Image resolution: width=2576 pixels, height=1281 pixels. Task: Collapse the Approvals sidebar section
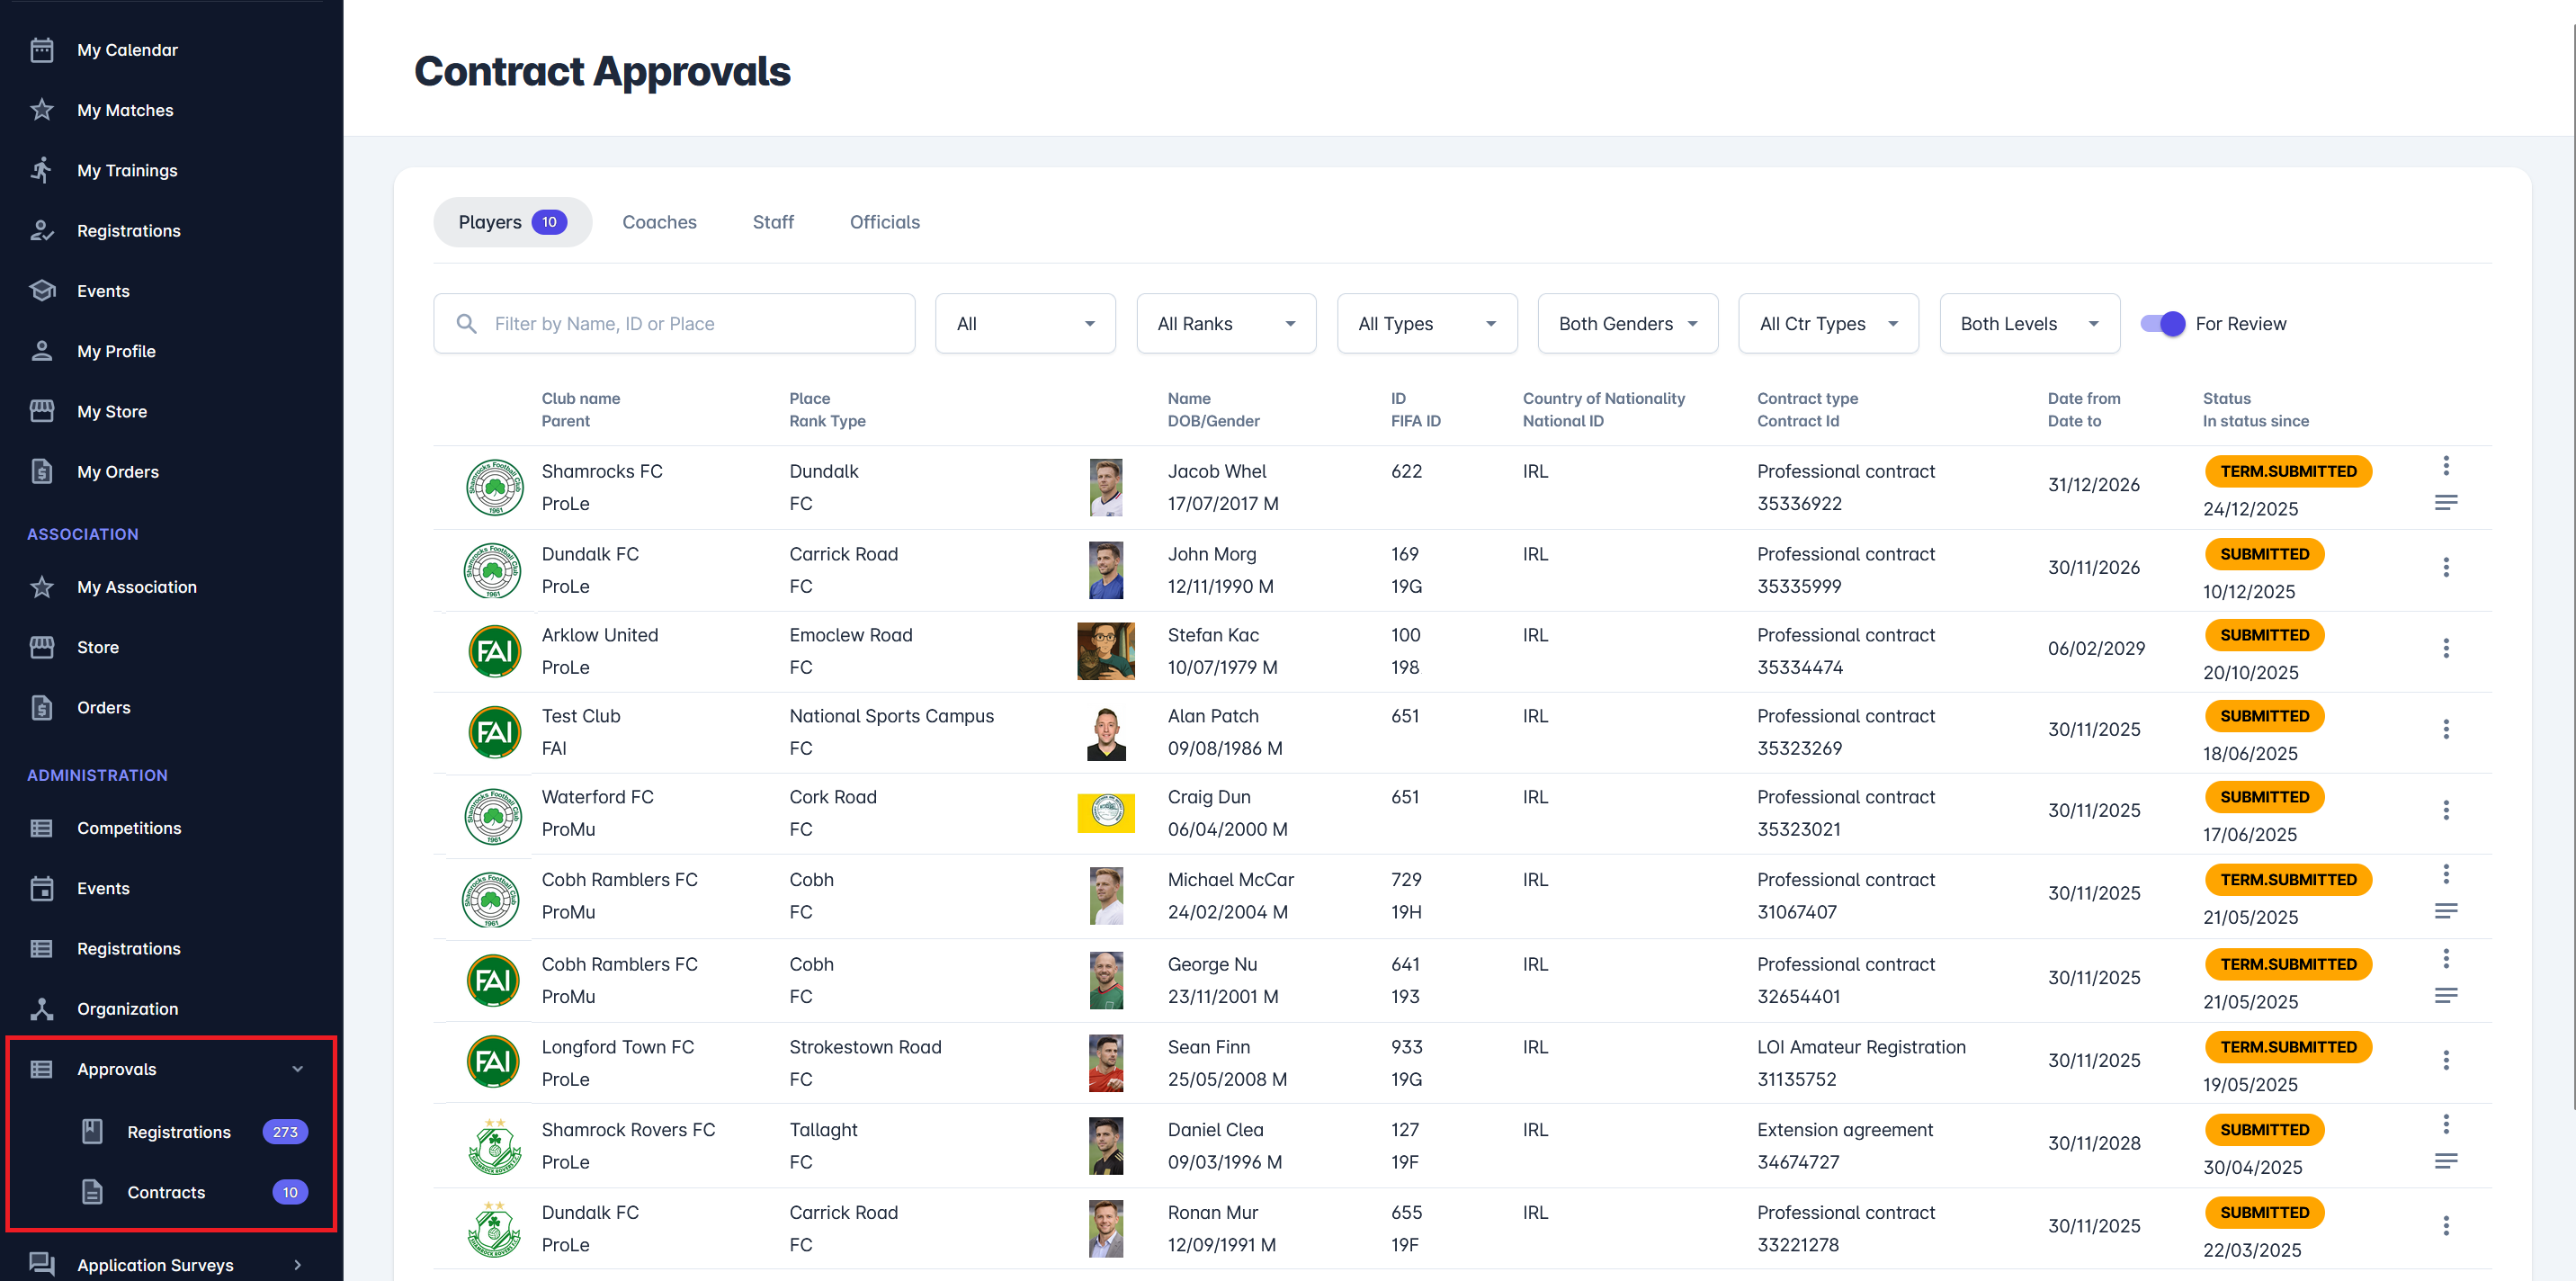297,1069
